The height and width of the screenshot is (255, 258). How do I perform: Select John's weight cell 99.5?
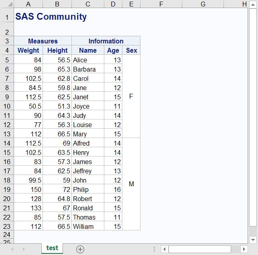(28, 180)
